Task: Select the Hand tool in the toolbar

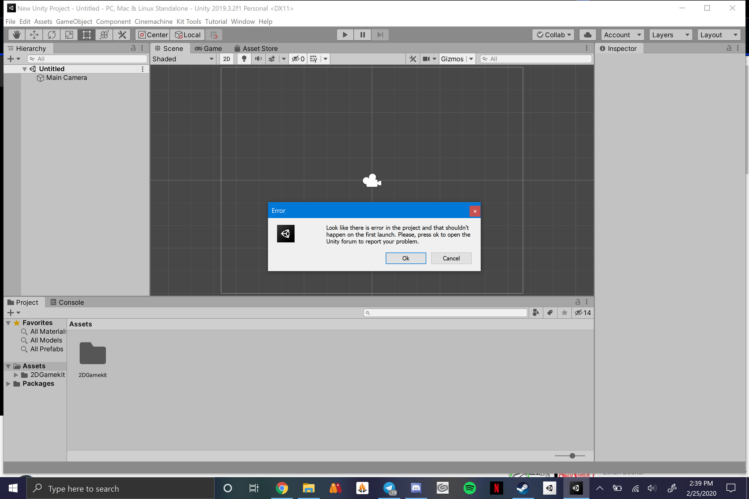Action: pos(16,35)
